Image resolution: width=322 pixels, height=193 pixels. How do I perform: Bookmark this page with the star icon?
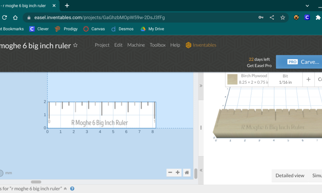point(283,17)
